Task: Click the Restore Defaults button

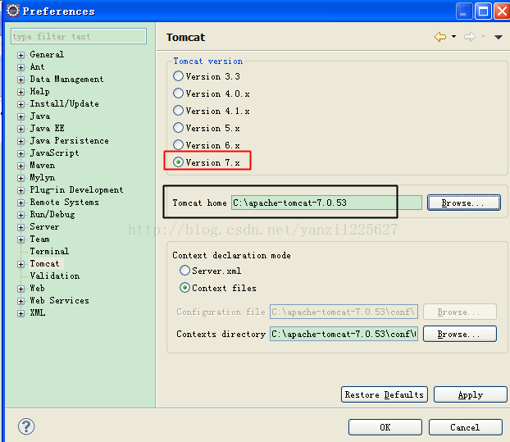Action: pyautogui.click(x=384, y=394)
